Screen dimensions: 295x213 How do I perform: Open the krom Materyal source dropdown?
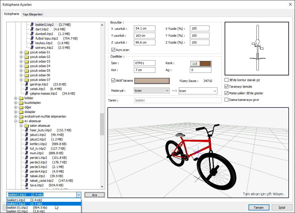pos(152,91)
